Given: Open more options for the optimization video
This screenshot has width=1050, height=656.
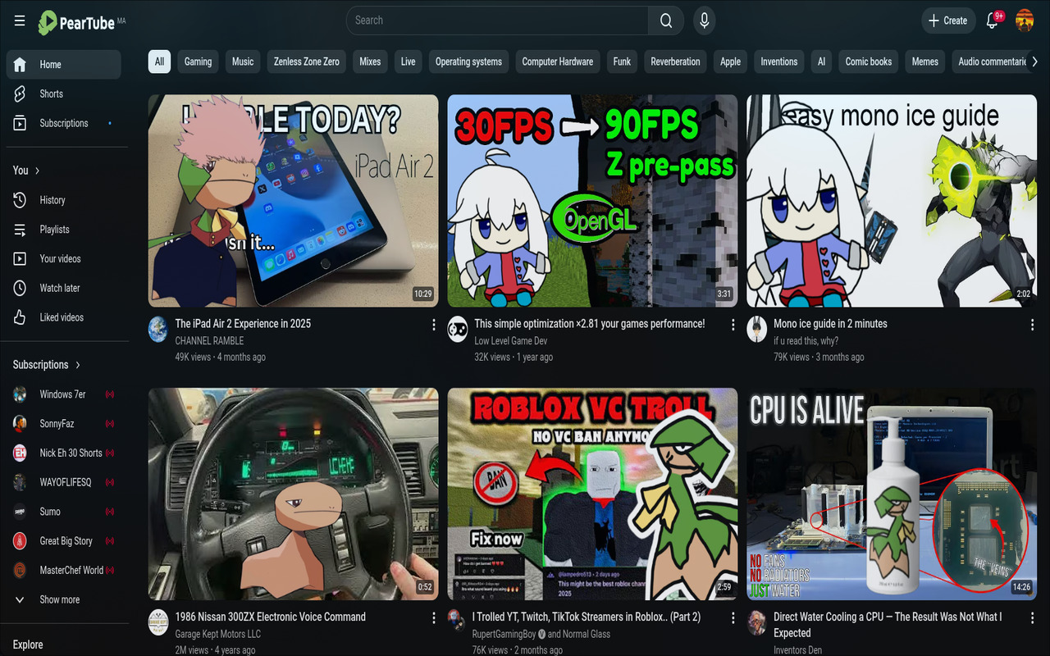Looking at the screenshot, I should [733, 325].
